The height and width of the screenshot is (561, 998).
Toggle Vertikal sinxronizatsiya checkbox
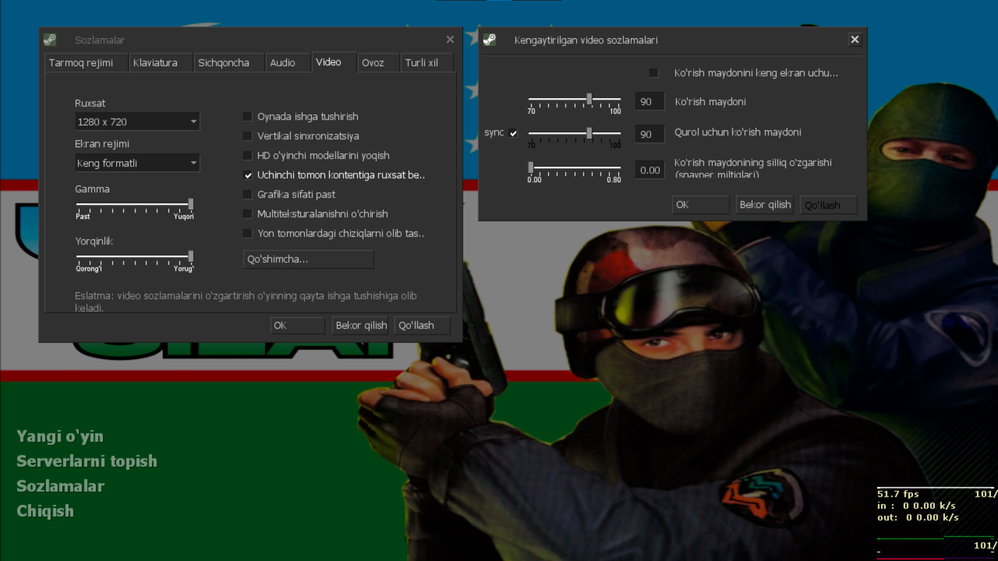tap(247, 136)
